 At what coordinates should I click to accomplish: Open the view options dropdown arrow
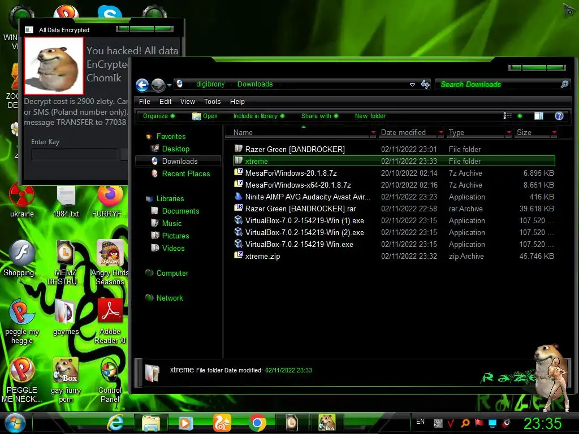pos(520,116)
